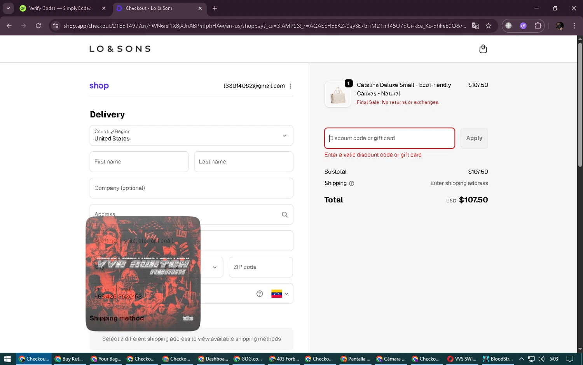Open the Dashboa taskbar window
The image size is (583, 365).
(213, 359)
